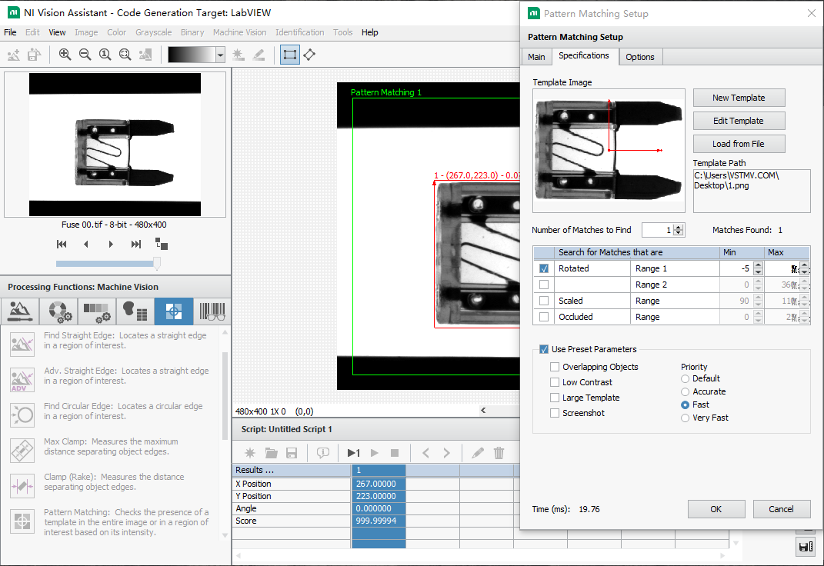This screenshot has height=566, width=824.
Task: Select the Rotated Rectangle ROI tool
Action: 309,55
